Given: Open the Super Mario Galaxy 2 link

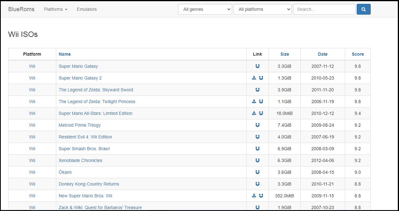Looking at the screenshot, I should 80,78.
